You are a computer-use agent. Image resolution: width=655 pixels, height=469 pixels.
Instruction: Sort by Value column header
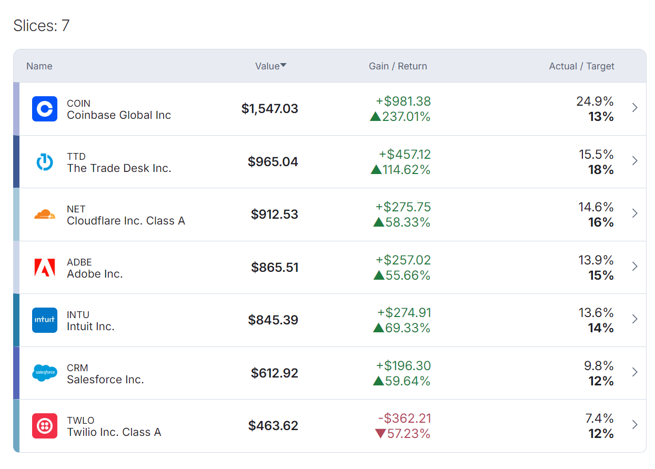click(x=267, y=66)
